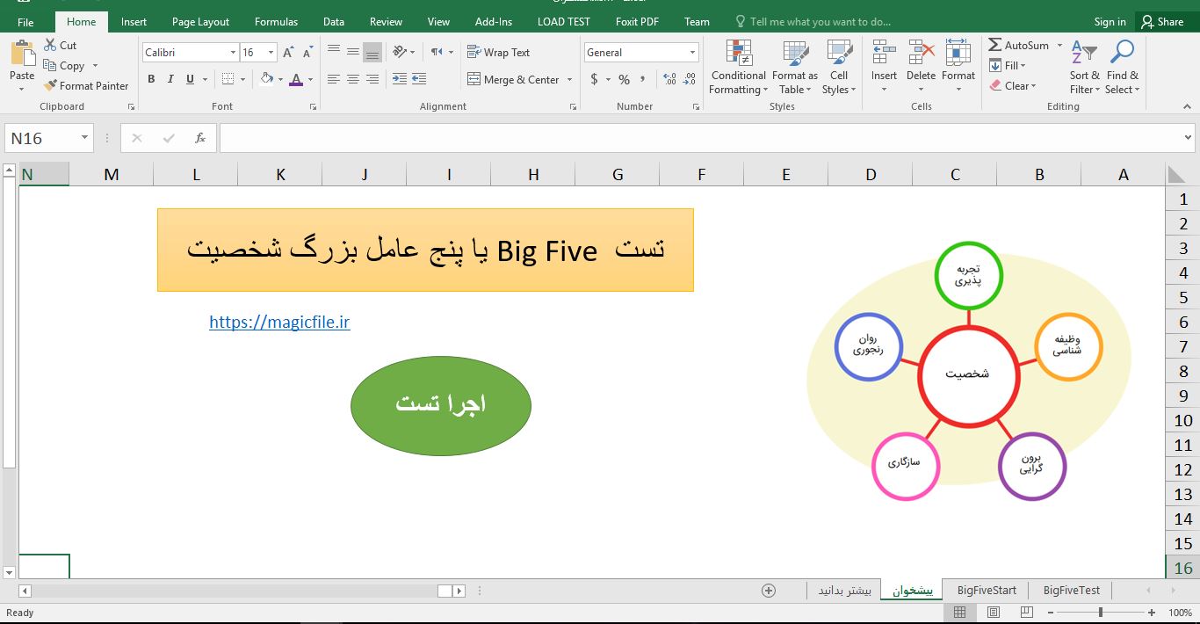Click the Borders icon
This screenshot has height=624, width=1200.
coord(228,79)
